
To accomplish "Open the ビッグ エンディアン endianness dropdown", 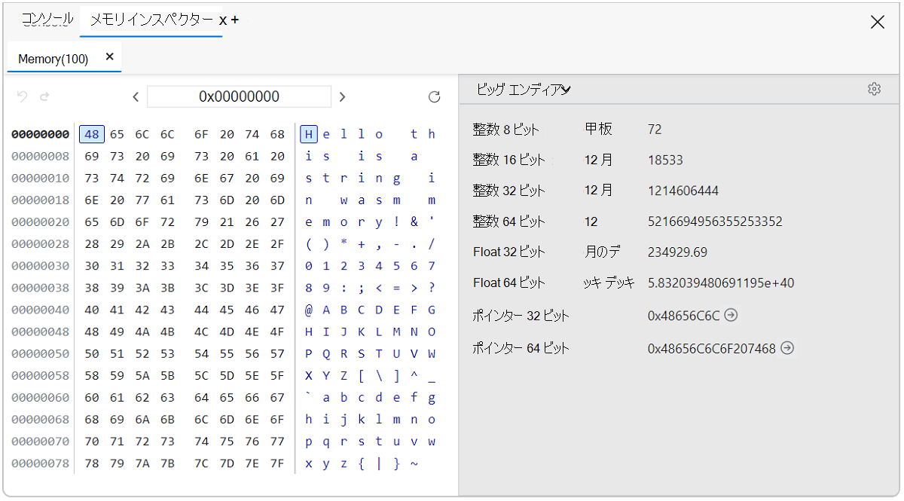I will (x=521, y=88).
